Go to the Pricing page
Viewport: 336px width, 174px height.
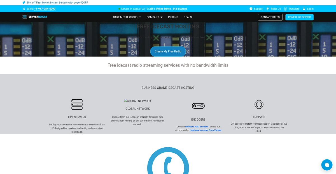pos(173,17)
